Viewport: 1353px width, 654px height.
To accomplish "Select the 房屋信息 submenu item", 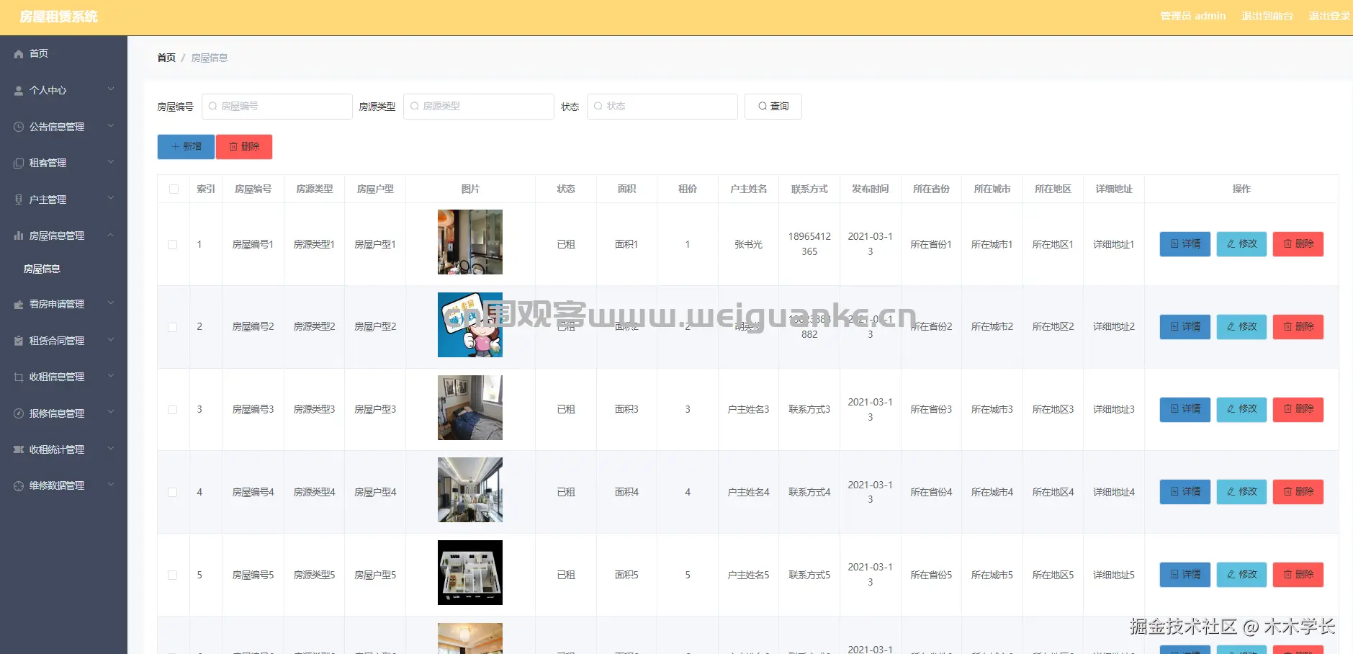I will pos(63,269).
